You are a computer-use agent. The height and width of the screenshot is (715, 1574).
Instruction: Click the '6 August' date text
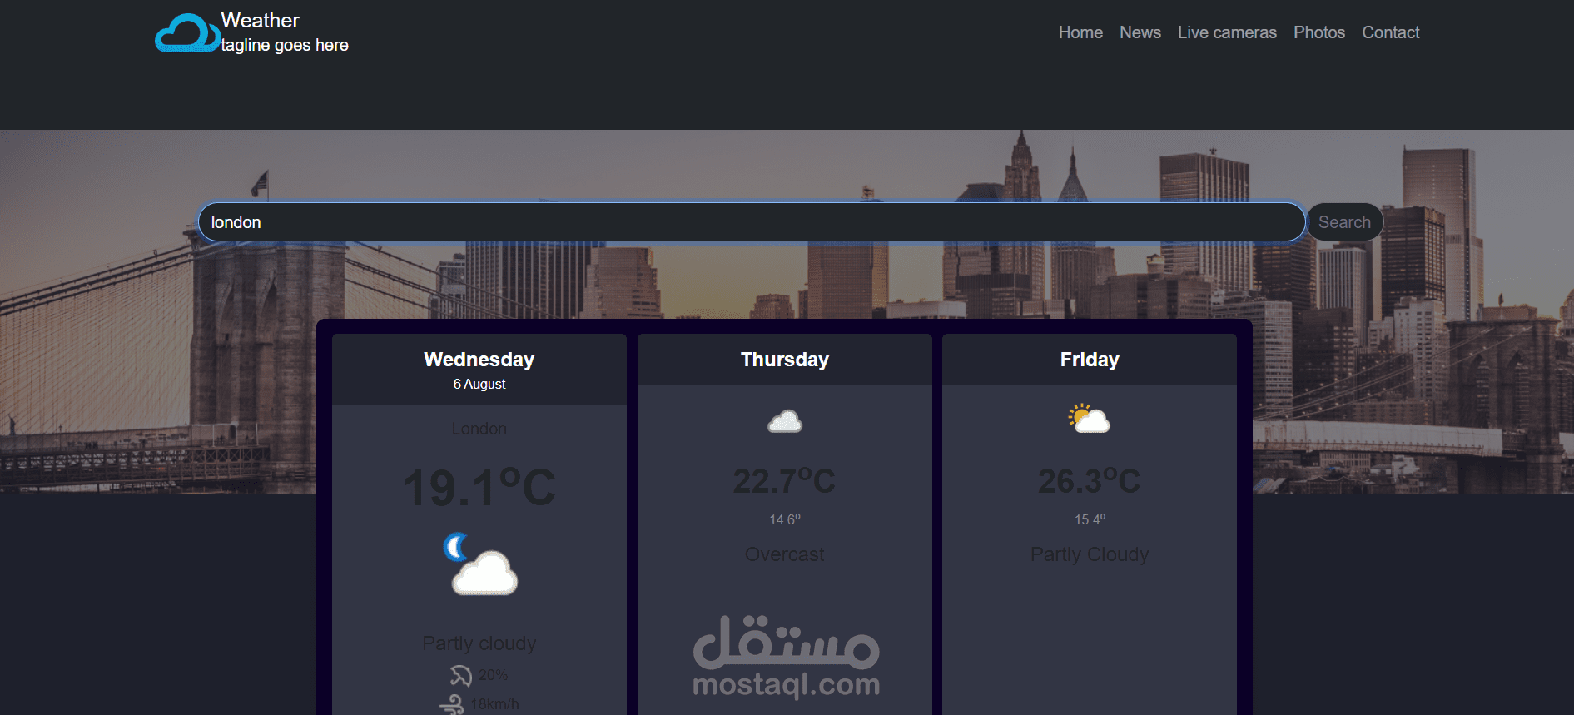coord(479,385)
